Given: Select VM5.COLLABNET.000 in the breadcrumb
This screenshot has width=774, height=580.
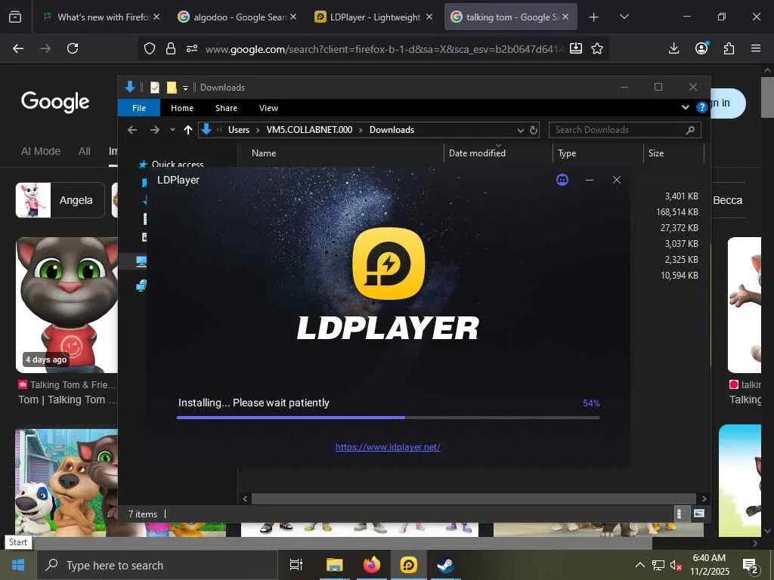Looking at the screenshot, I should (x=309, y=130).
